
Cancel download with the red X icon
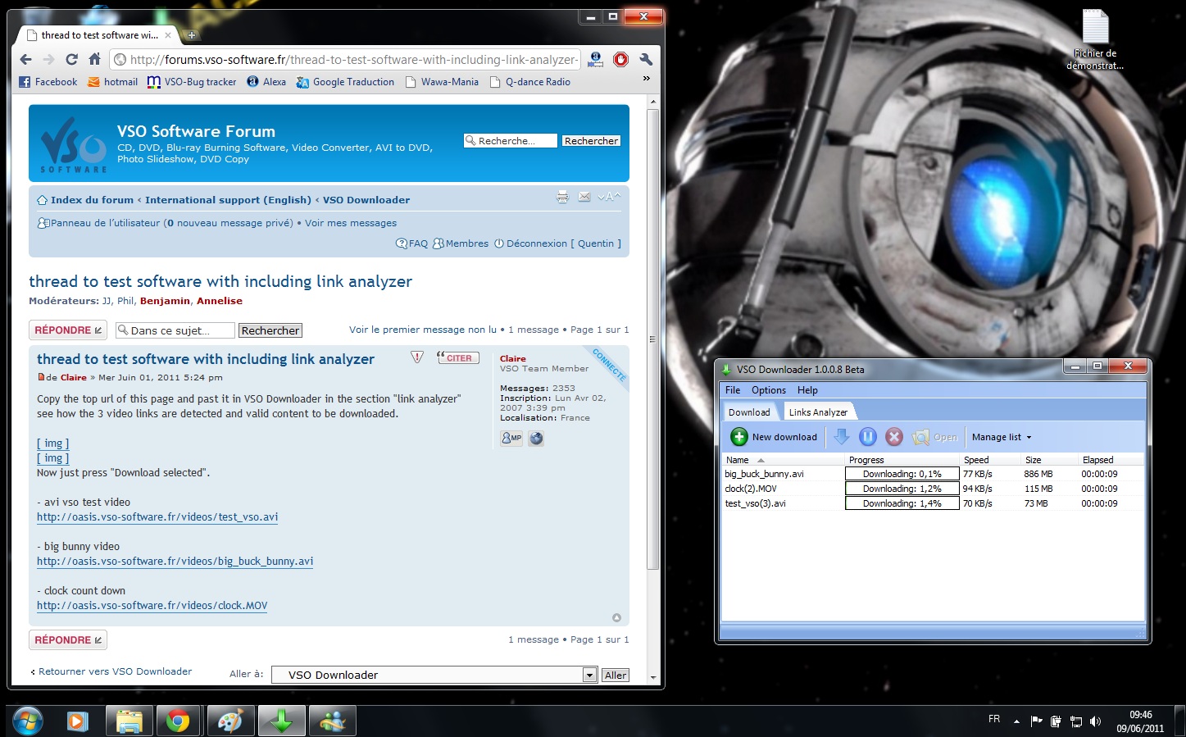[x=894, y=437]
